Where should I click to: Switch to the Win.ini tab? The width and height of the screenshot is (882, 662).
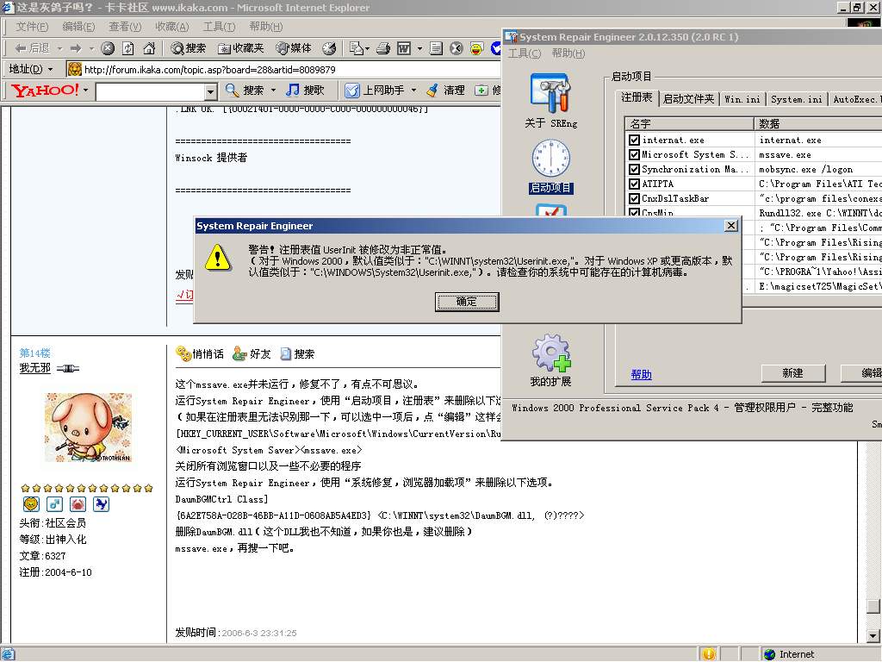(742, 99)
